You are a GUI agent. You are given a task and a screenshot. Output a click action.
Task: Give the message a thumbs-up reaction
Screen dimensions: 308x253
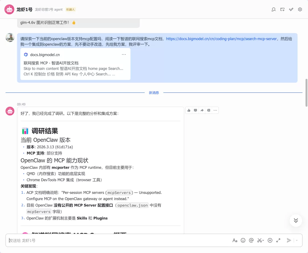click(189, 111)
